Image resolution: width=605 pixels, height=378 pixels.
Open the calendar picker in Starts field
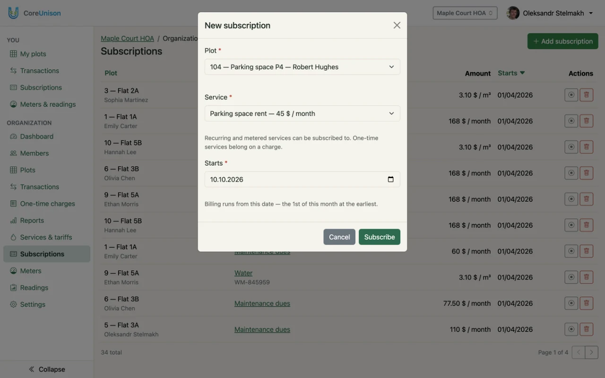pos(390,180)
